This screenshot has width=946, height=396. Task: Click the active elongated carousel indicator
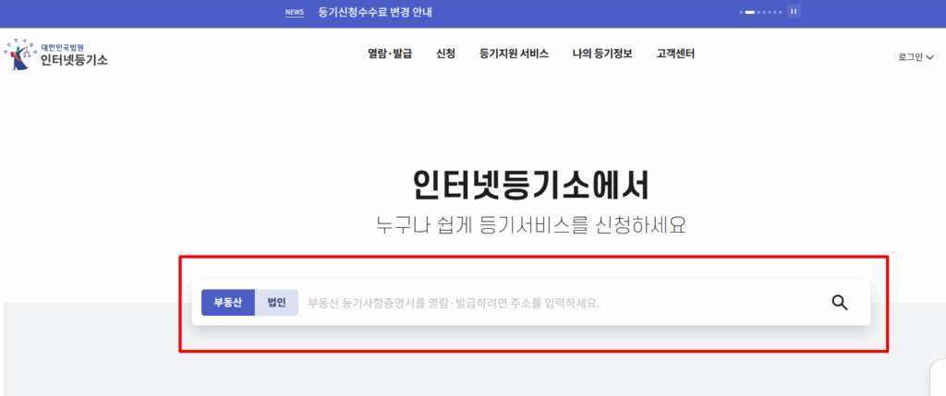(750, 12)
